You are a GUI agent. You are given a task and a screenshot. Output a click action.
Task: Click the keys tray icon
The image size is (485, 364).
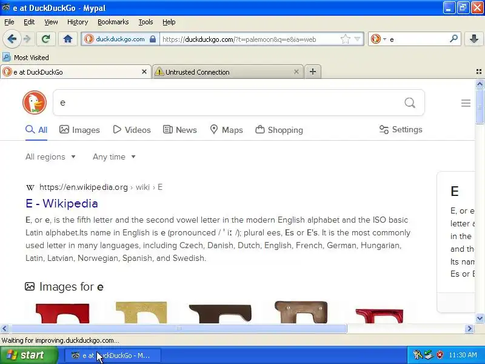click(x=418, y=355)
